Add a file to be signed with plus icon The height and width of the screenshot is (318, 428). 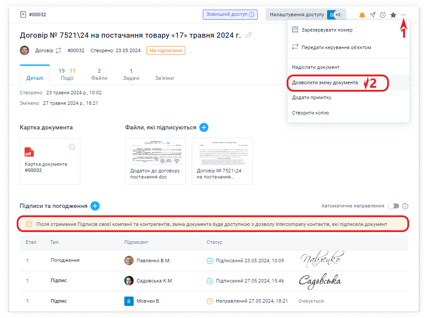click(204, 127)
